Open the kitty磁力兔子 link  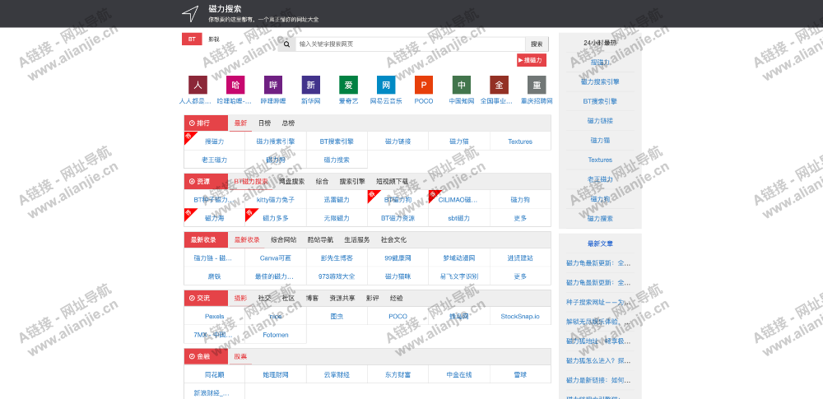coord(276,199)
